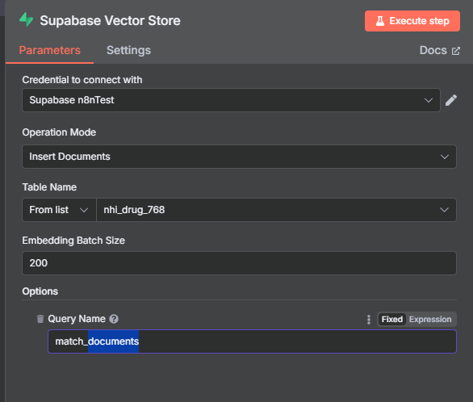Click the Supabase Vector Store node title
This screenshot has width=473, height=402.
click(110, 20)
